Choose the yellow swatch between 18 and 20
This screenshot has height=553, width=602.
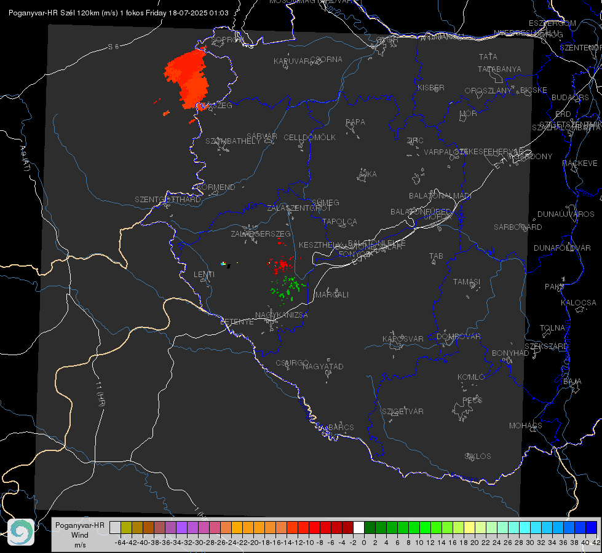pos(469,527)
